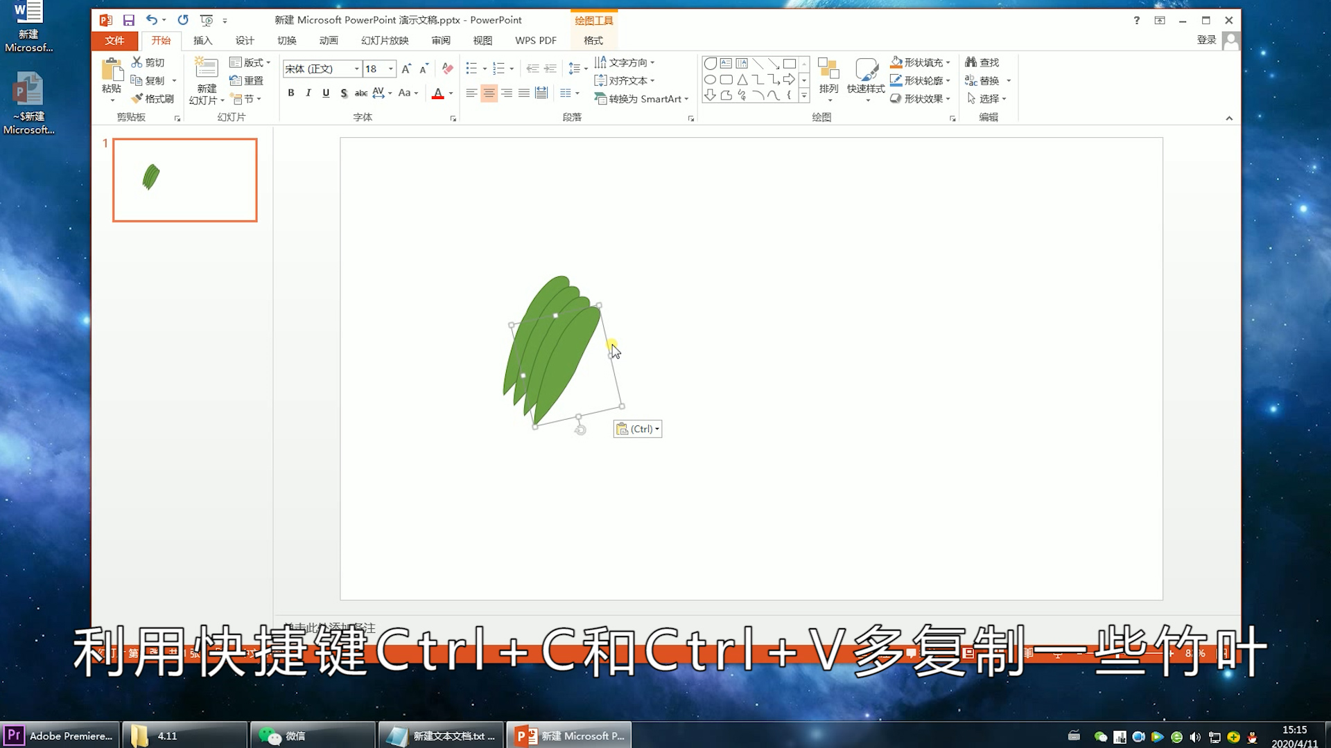Viewport: 1331px width, 748px height.
Task: Click the clear formatting eraser icon
Action: (x=448, y=69)
